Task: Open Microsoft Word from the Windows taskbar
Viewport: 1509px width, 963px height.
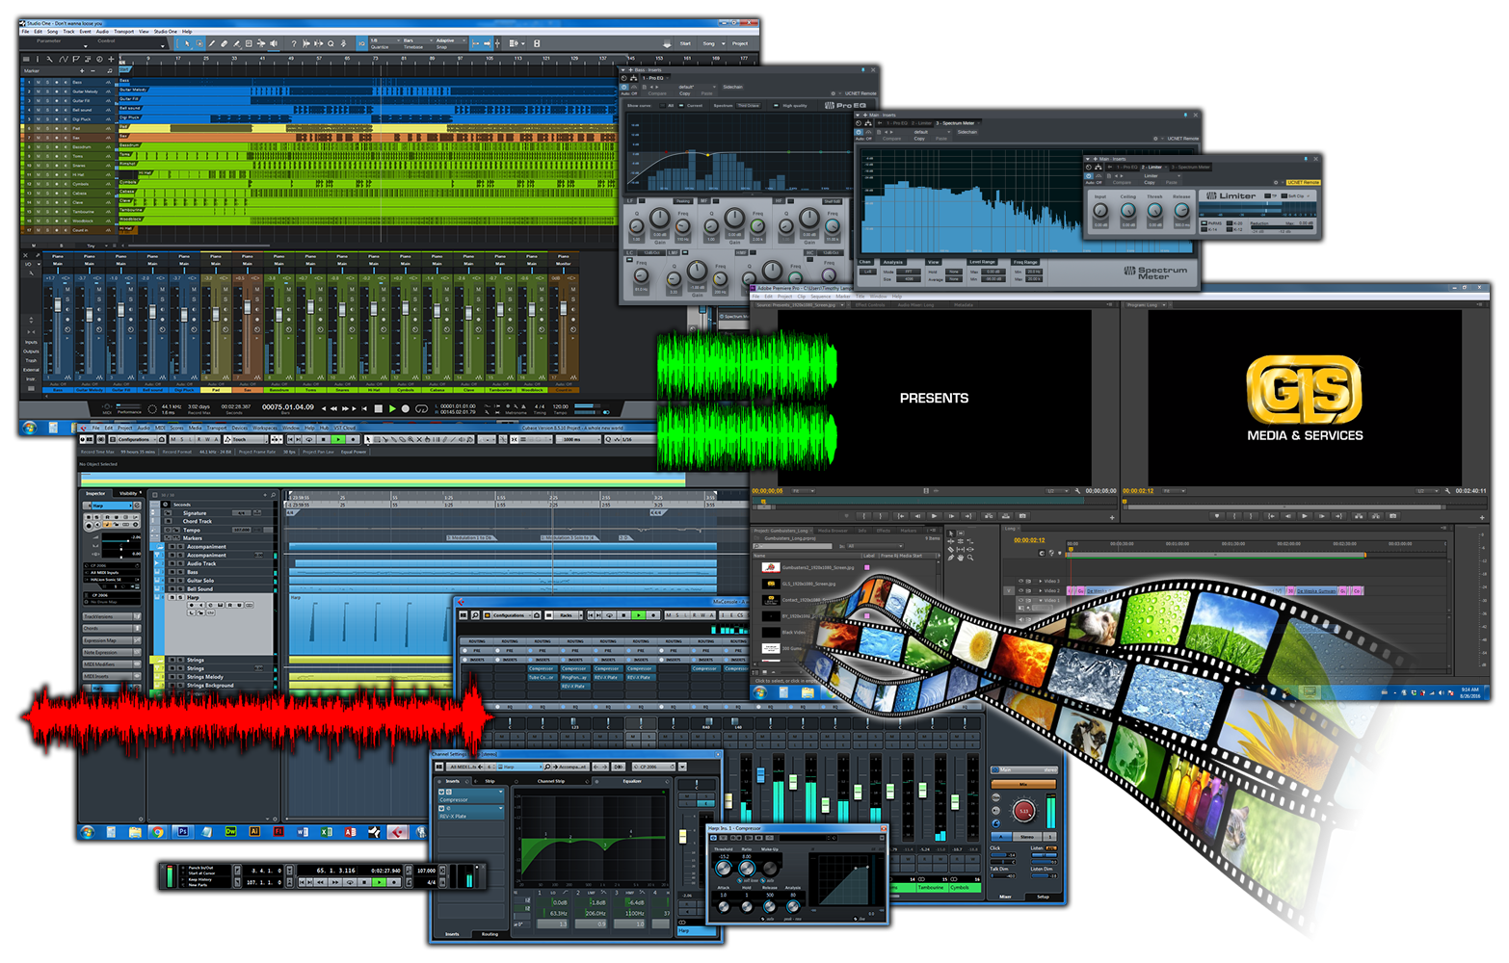Action: (x=303, y=831)
